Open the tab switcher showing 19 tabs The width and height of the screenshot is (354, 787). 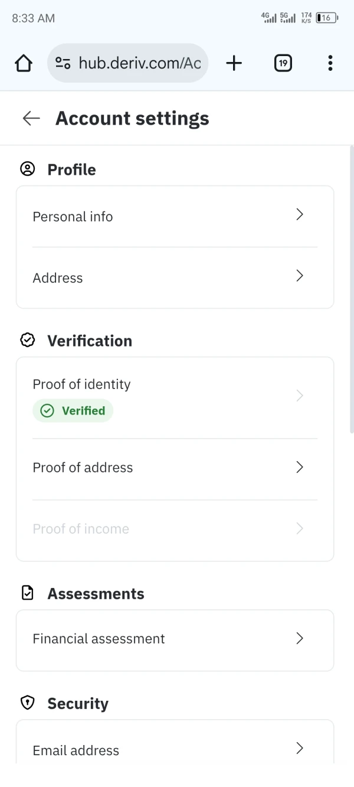tap(283, 63)
